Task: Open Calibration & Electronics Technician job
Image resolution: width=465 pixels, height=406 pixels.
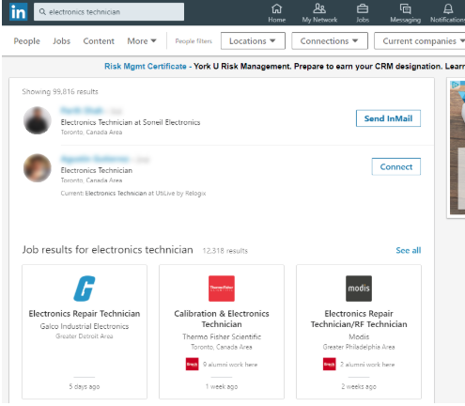Action: coord(222,319)
